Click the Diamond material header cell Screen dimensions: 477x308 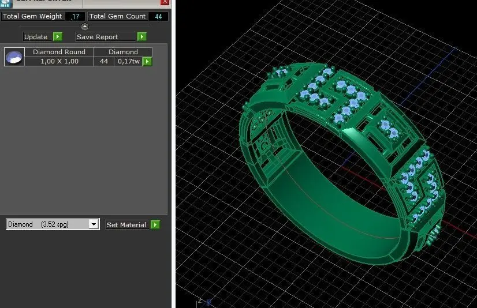tap(123, 52)
